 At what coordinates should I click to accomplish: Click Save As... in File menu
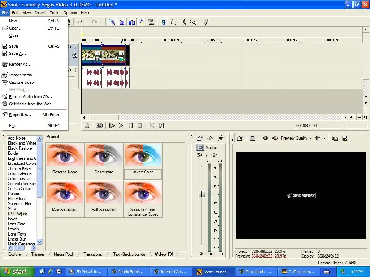34,53
